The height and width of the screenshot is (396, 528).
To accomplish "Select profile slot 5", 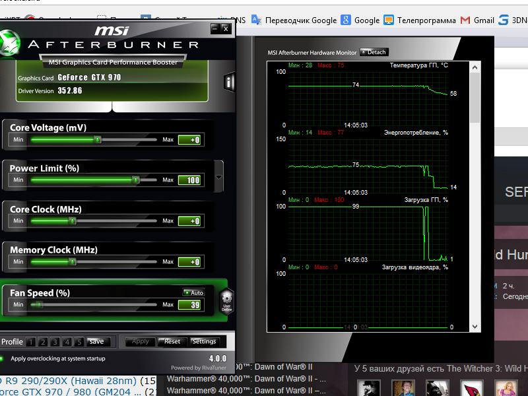I will (x=79, y=342).
